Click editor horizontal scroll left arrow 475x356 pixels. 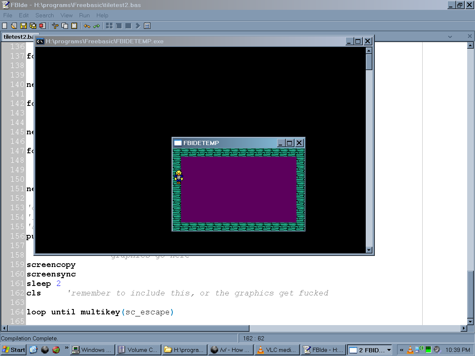(x=4, y=328)
